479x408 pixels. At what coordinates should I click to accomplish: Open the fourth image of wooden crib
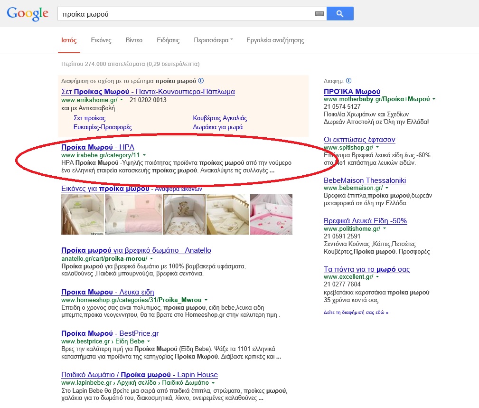[228, 215]
